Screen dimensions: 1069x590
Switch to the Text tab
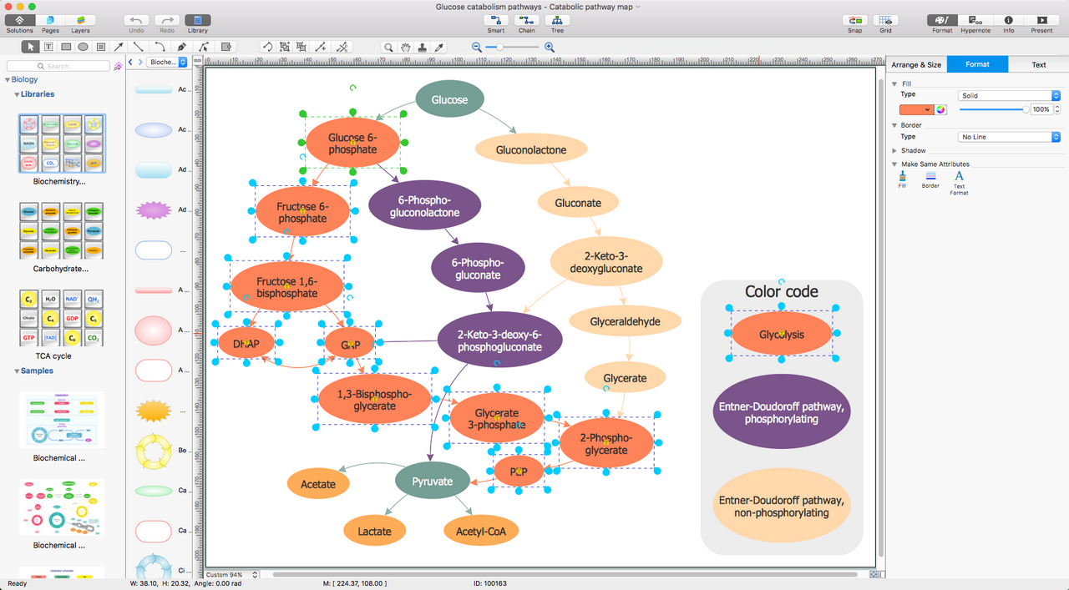tap(1038, 64)
